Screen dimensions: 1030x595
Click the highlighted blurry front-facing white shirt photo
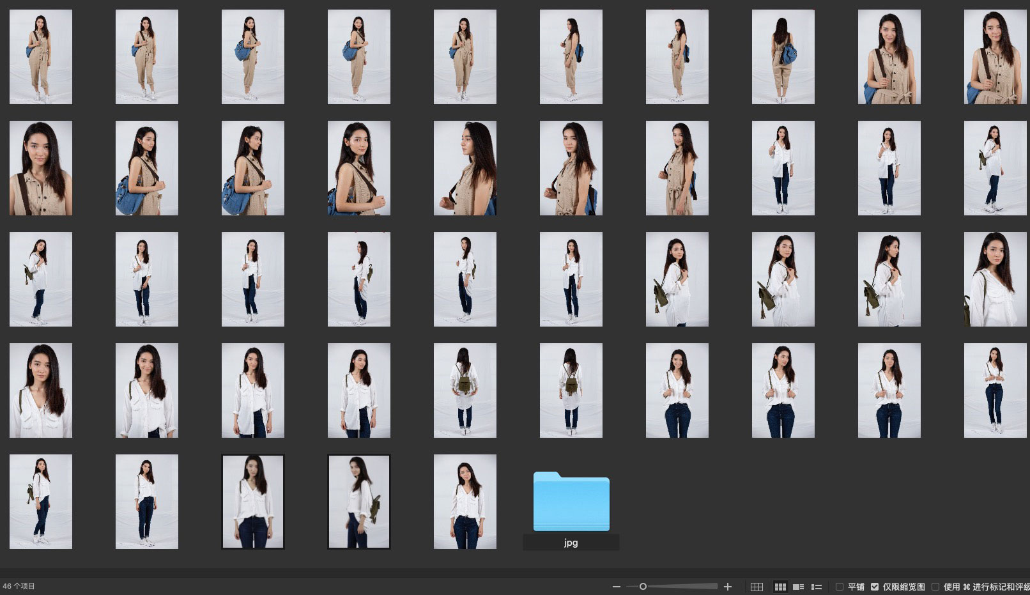pyautogui.click(x=252, y=502)
